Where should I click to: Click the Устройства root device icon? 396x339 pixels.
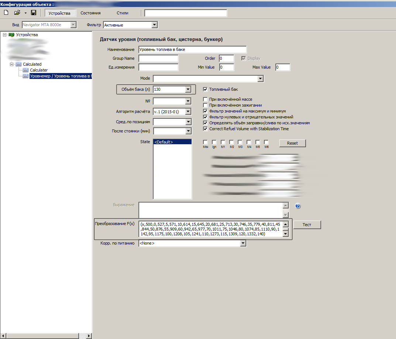(11, 35)
